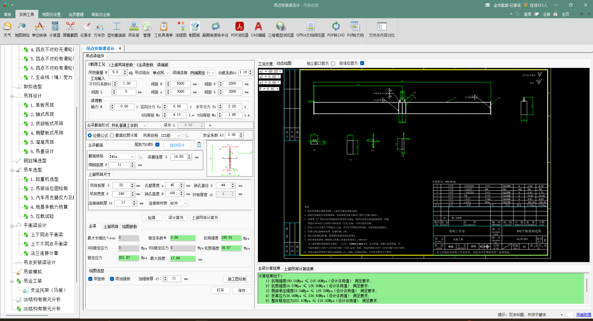Uncheck the 带加强板 checkbox
Screen dimensions: 593x321
(x=112, y=279)
